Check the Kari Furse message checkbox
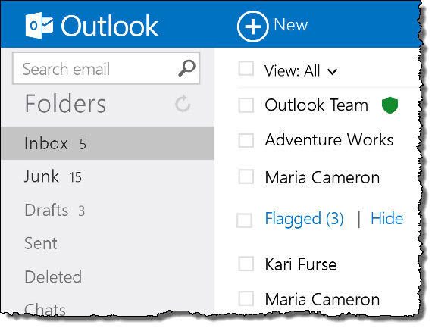 click(246, 264)
